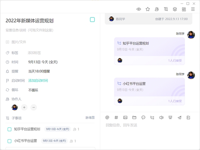Screen dimensions: 200x150
Task: Click the eye watch icon in top toolbar
Action: pos(139,9)
